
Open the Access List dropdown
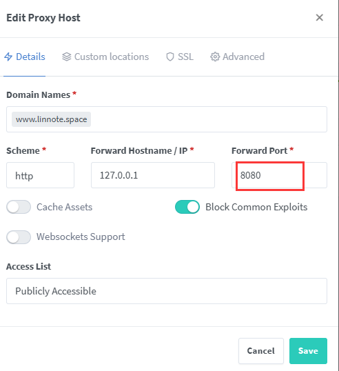pyautogui.click(x=167, y=291)
